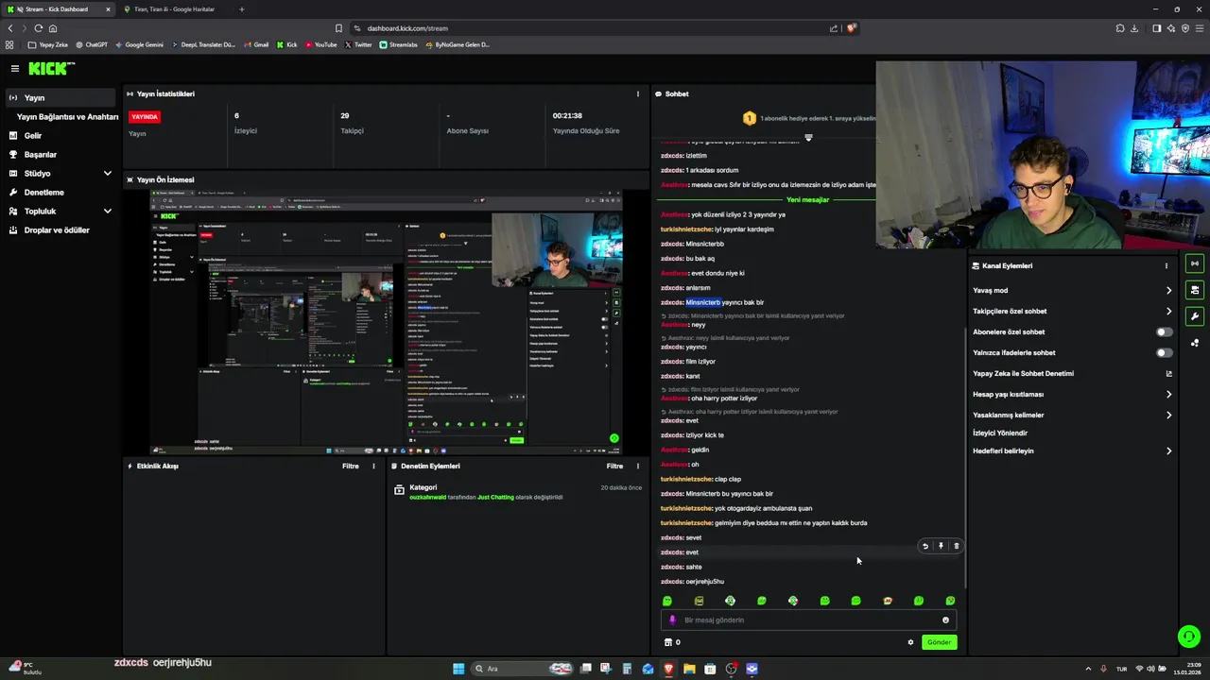The height and width of the screenshot is (680, 1210).
Task: Click the YAYINDA live status badge
Action: [145, 117]
